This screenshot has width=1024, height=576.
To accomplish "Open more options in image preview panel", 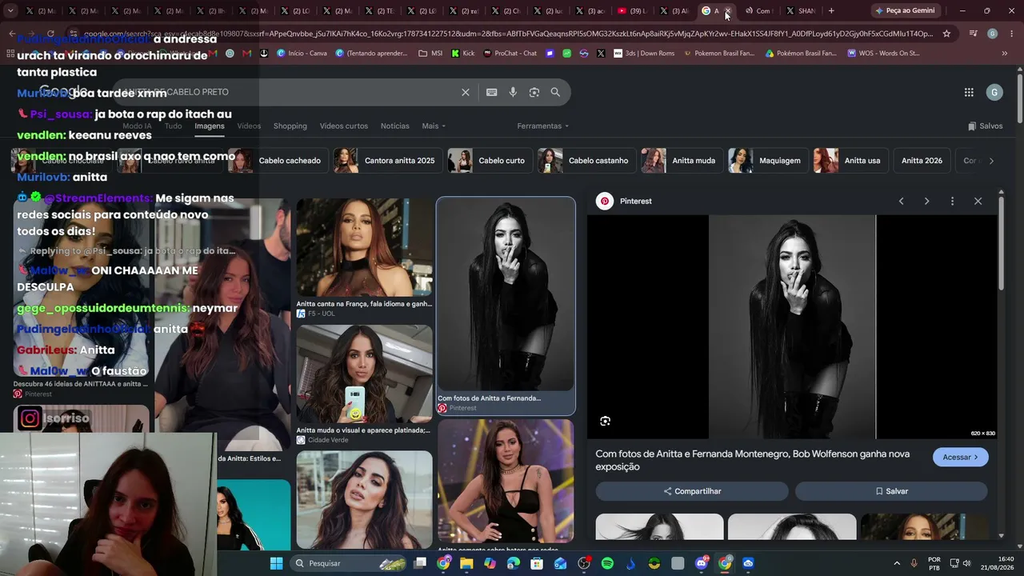I will (952, 201).
